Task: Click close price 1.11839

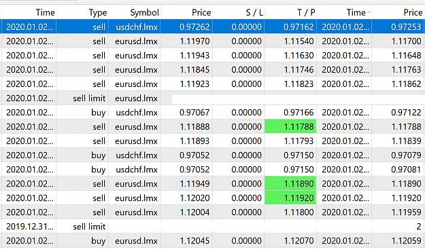Action: tap(406, 141)
